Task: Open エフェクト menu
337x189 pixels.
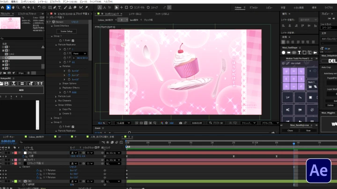Action: pyautogui.click(x=55, y=1)
